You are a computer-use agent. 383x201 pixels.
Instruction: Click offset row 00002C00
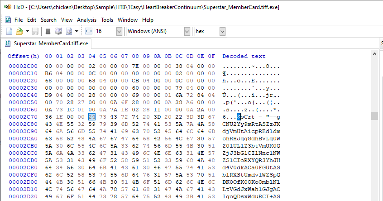tap(23, 66)
